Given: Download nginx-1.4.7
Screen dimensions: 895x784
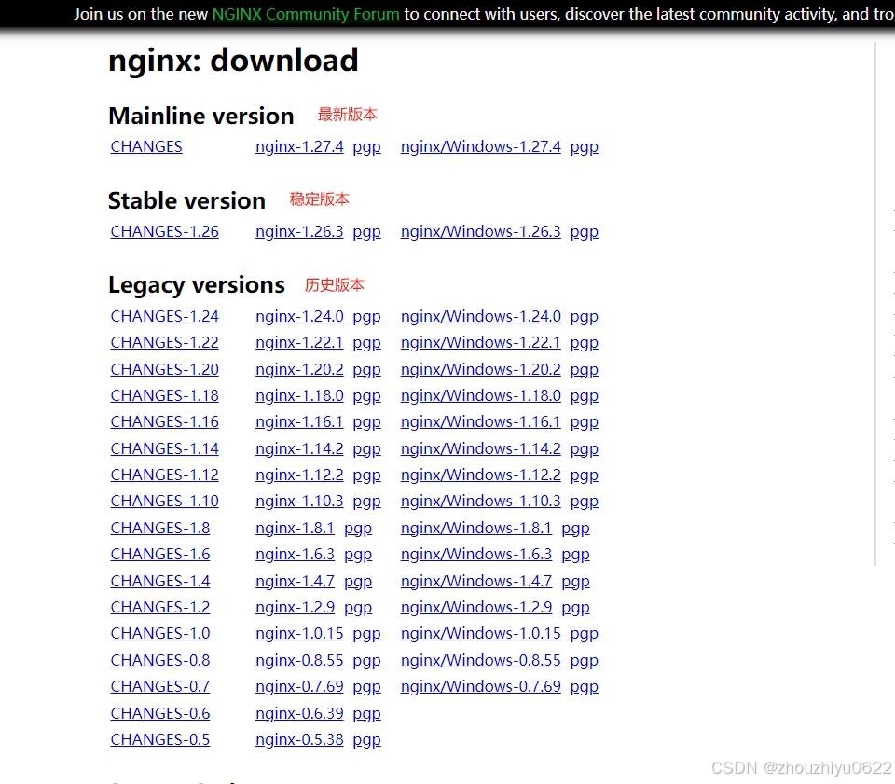Looking at the screenshot, I should [x=296, y=581].
